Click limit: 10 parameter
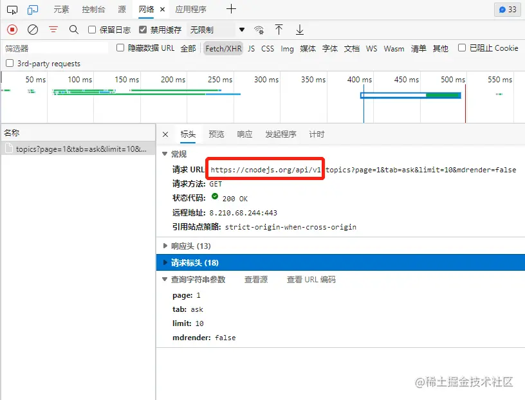 pyautogui.click(x=188, y=323)
